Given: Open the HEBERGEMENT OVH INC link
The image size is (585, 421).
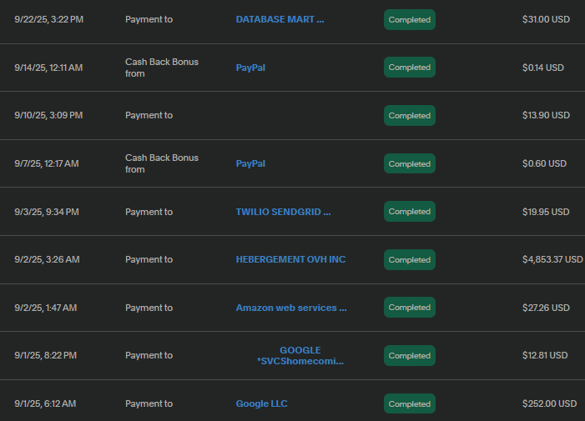Looking at the screenshot, I should [290, 259].
